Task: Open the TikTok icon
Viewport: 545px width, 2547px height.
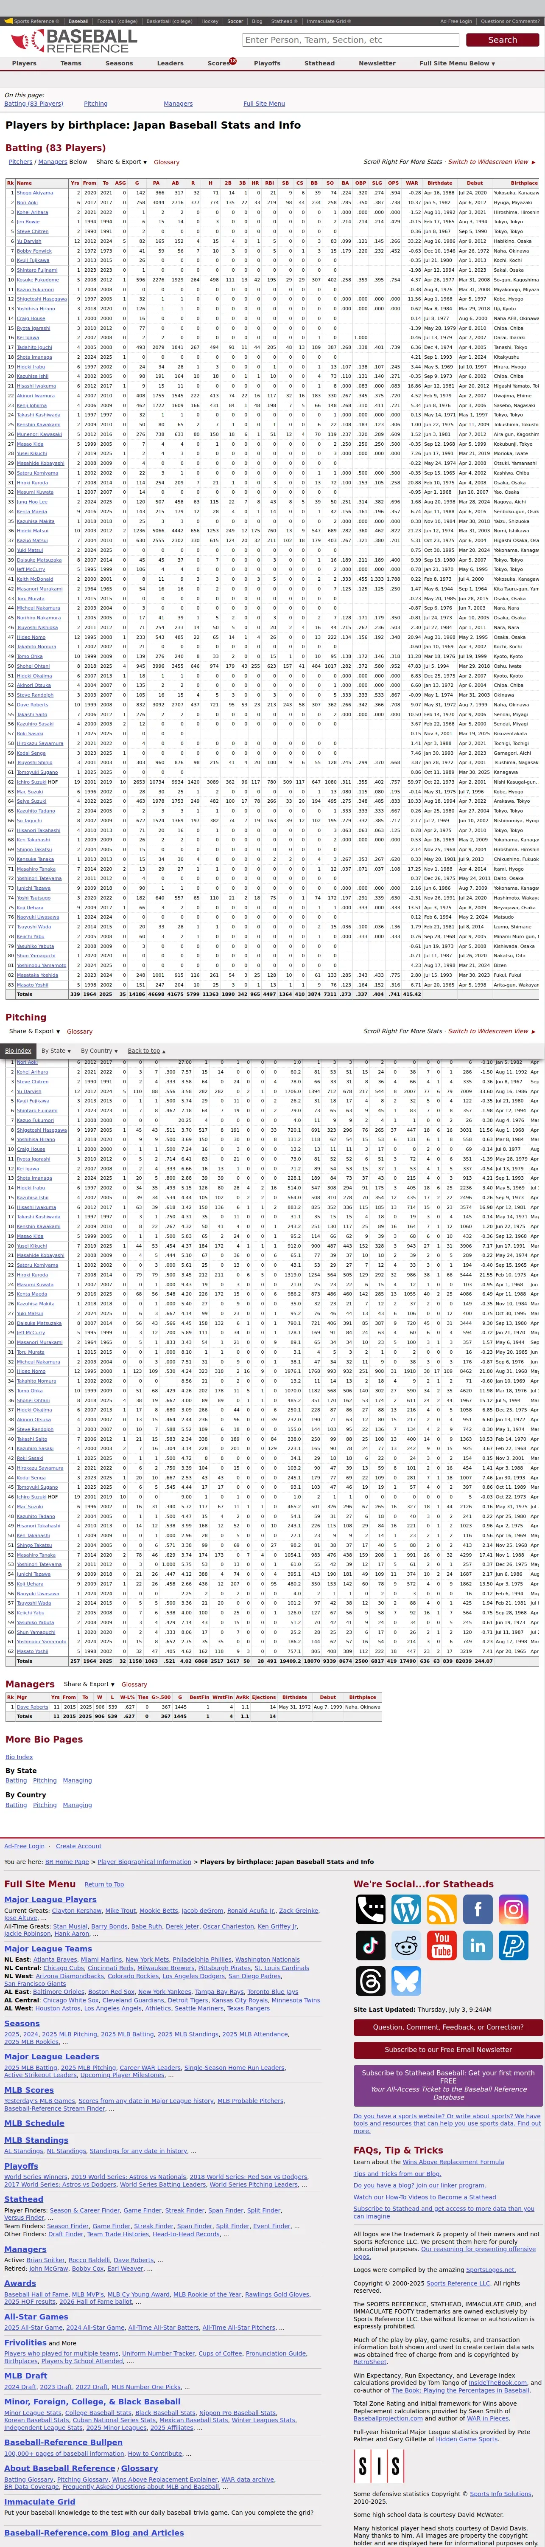Action: [370, 1945]
